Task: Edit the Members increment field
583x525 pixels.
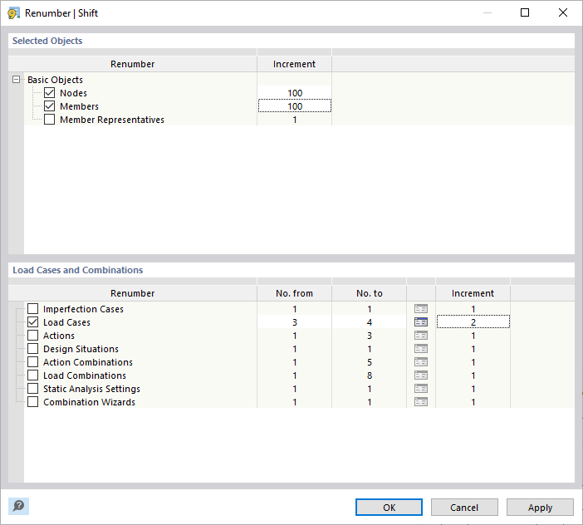Action: coord(294,106)
